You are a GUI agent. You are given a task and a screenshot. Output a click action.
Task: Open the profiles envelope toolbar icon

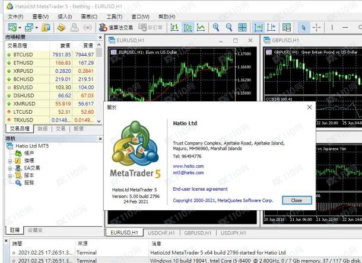(29, 27)
